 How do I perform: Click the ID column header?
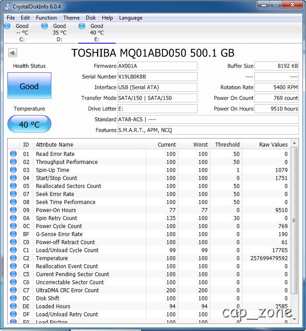click(x=26, y=144)
